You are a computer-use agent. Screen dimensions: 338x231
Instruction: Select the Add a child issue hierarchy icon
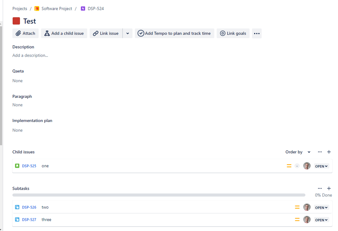click(x=46, y=33)
